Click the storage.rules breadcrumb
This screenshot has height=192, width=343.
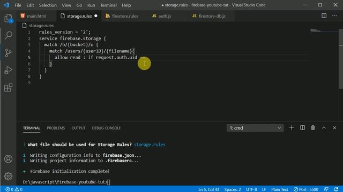click(x=41, y=26)
